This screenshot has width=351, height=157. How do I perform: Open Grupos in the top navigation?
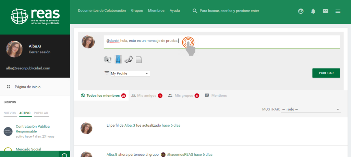[x=137, y=11]
